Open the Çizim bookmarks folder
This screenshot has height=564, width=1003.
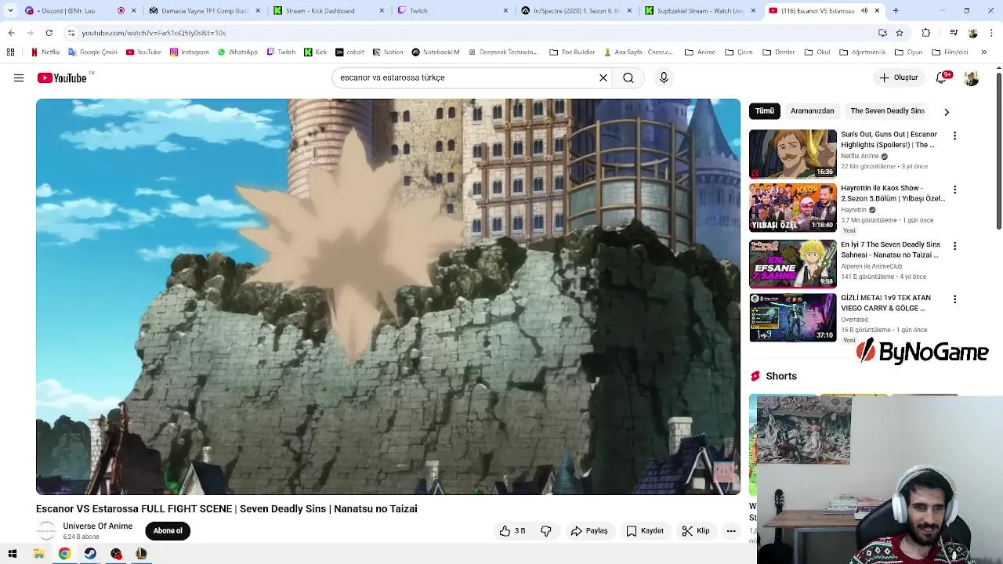pos(738,52)
